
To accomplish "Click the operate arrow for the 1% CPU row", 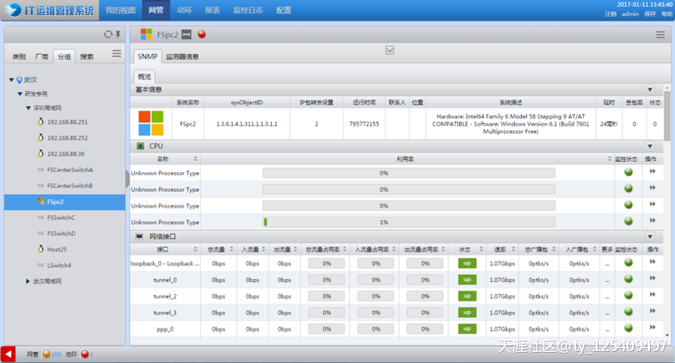I will pyautogui.click(x=653, y=221).
